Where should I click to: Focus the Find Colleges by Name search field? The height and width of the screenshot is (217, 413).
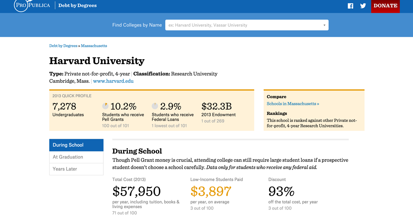click(x=247, y=25)
